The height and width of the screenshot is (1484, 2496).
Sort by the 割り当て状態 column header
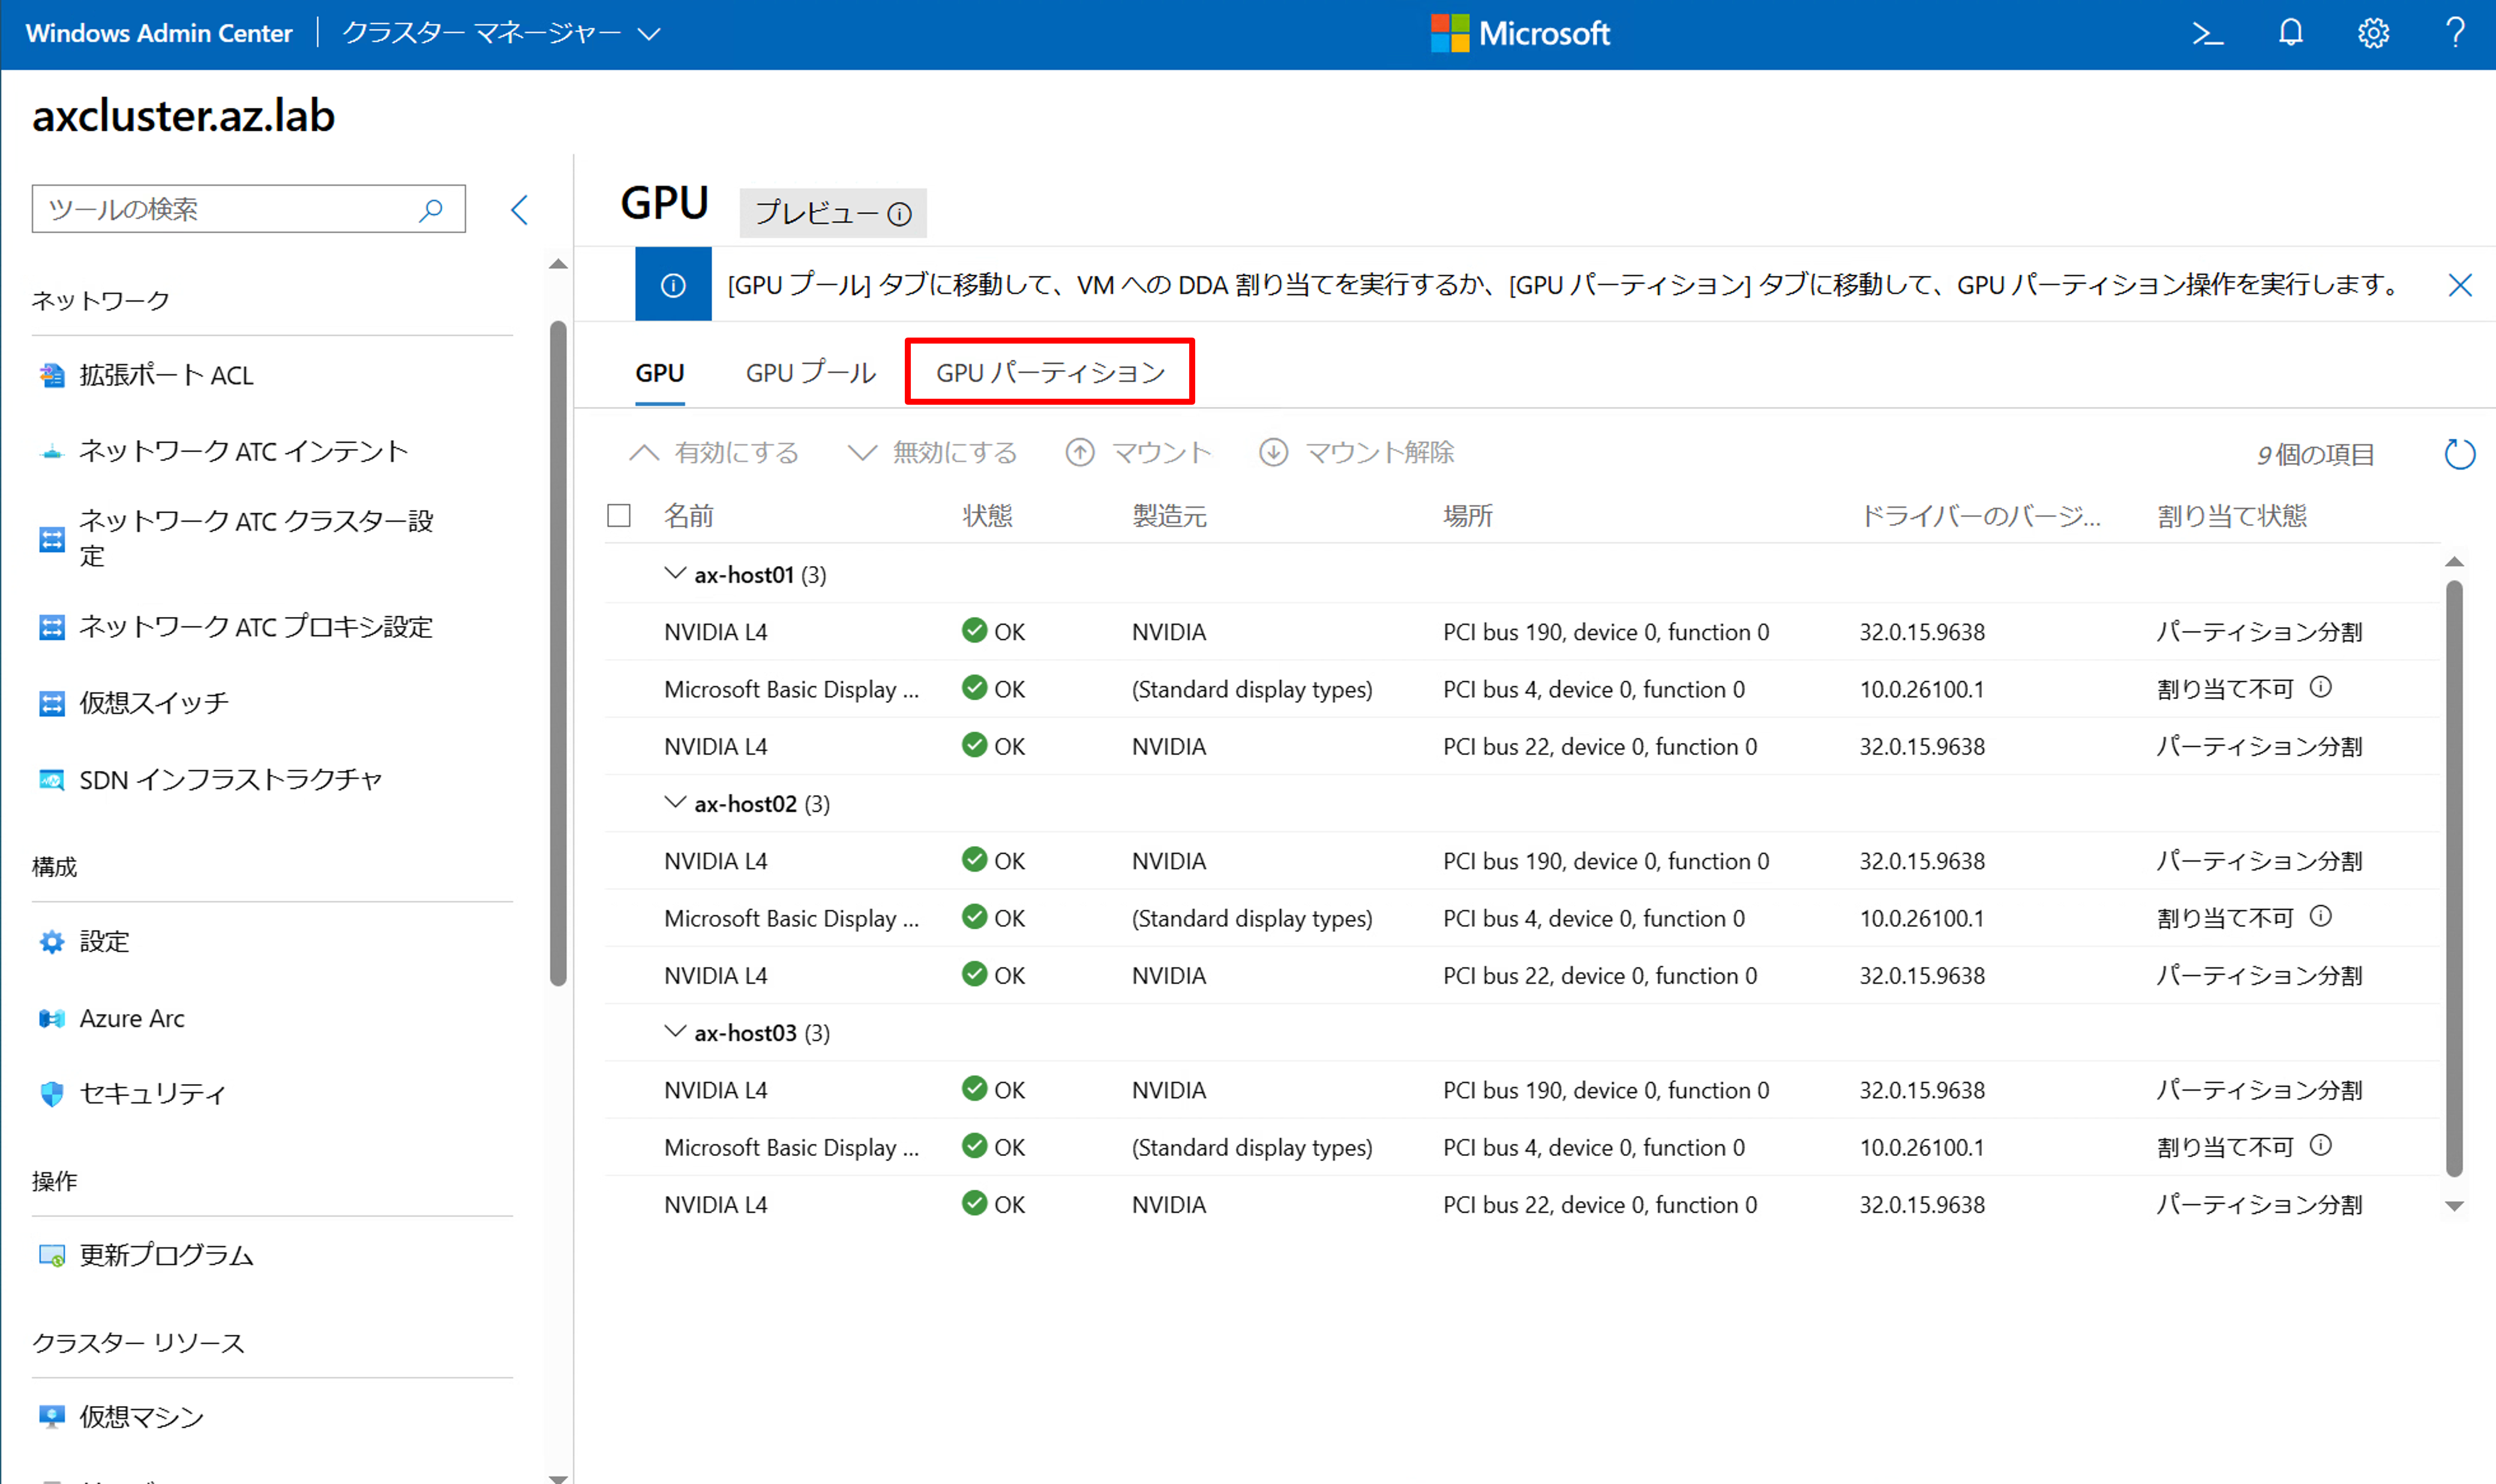2232,516
